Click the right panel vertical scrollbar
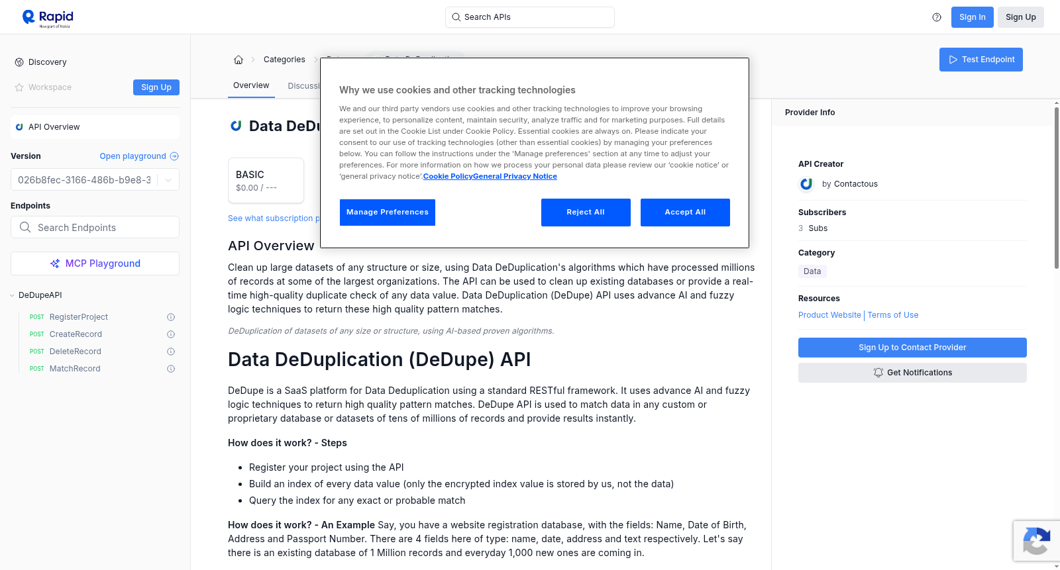This screenshot has width=1060, height=570. pyautogui.click(x=1056, y=187)
